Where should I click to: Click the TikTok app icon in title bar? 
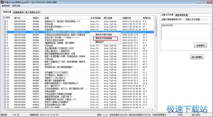[x=2, y=2]
